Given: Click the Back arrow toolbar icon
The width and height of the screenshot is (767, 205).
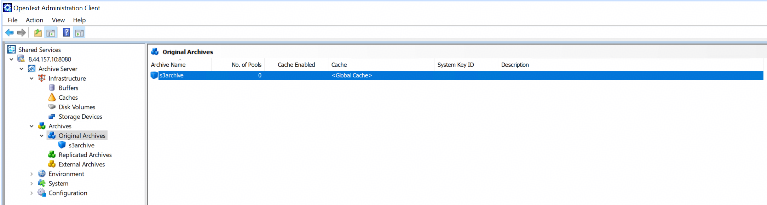Looking at the screenshot, I should point(10,33).
